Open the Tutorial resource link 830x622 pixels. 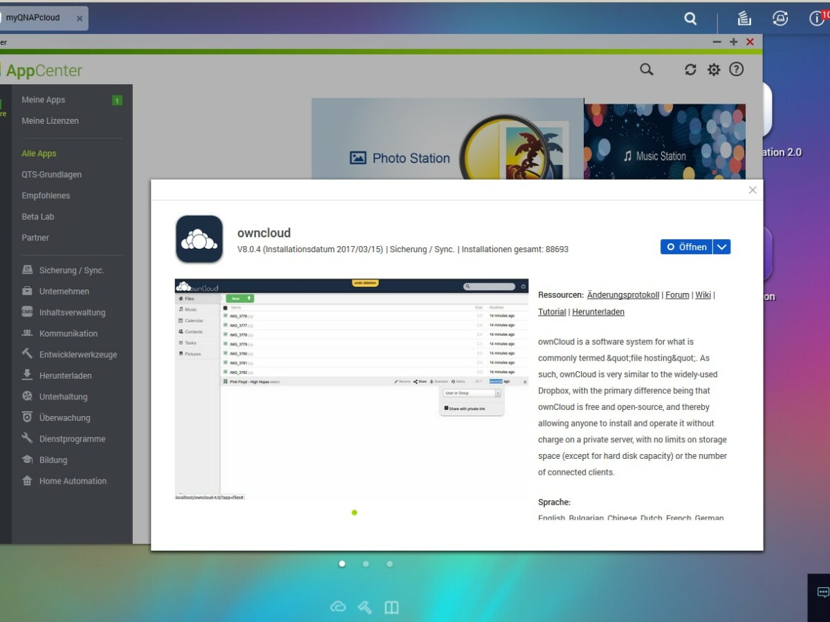[x=552, y=312]
